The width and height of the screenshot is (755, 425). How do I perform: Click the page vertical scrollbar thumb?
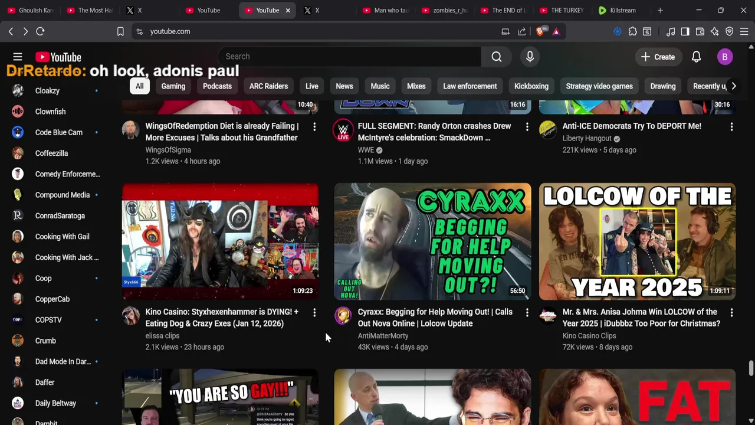pos(751,368)
